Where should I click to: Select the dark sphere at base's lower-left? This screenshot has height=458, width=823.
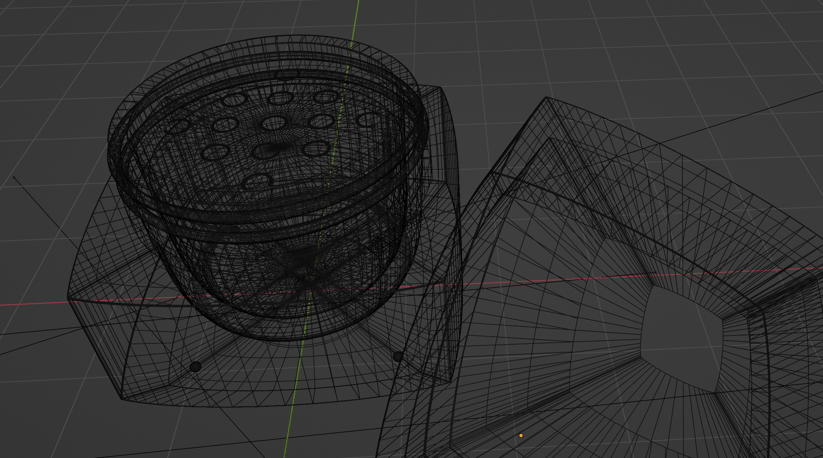(195, 366)
